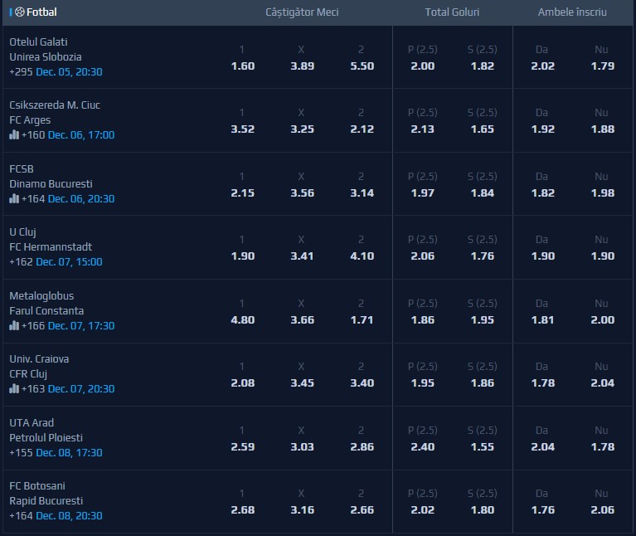Select over 2.5 goals 2.00 Otelul match
The width and height of the screenshot is (636, 536).
[x=423, y=66]
